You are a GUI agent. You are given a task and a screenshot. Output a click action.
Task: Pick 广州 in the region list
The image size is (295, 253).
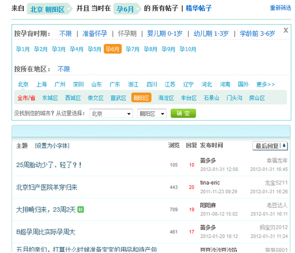[60, 84]
